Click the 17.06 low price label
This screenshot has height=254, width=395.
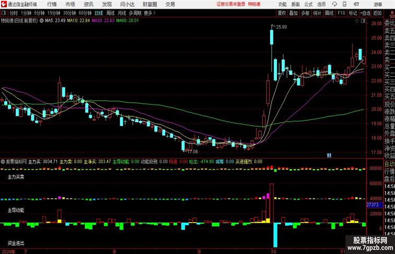(193, 152)
